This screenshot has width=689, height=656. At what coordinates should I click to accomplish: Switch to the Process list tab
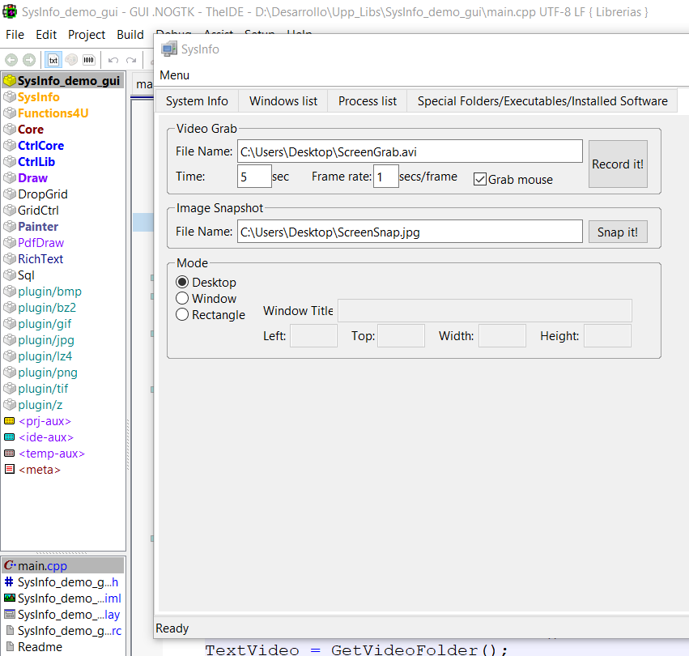coord(368,101)
